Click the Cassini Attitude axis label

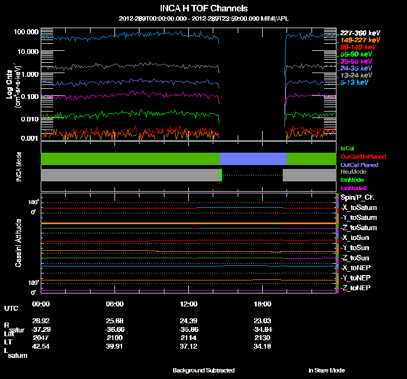[x=18, y=243]
